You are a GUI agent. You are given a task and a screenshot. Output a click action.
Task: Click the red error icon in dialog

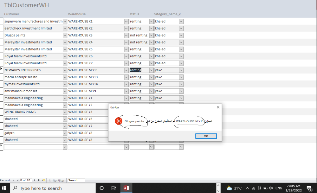(x=119, y=121)
